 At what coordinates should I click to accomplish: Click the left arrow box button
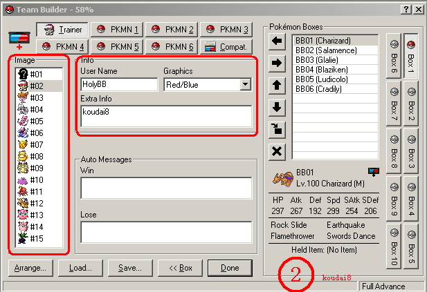click(x=277, y=41)
